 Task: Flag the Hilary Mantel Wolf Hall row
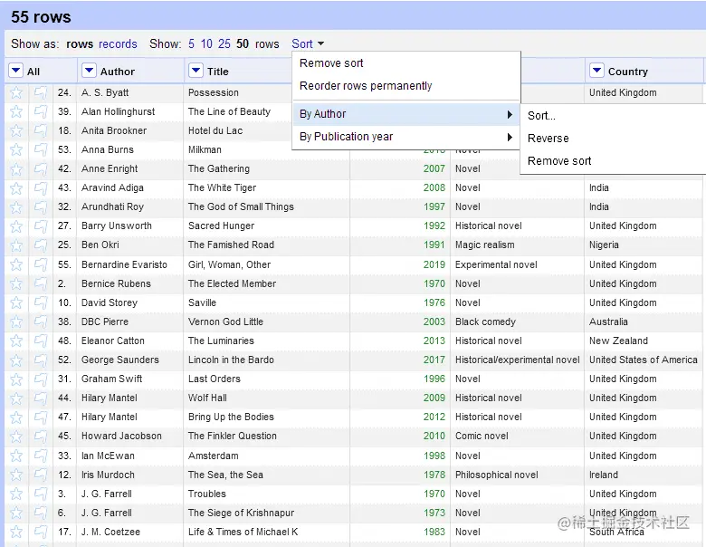coord(41,398)
